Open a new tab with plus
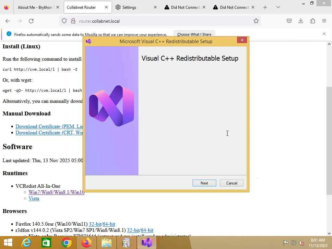 [265, 7]
